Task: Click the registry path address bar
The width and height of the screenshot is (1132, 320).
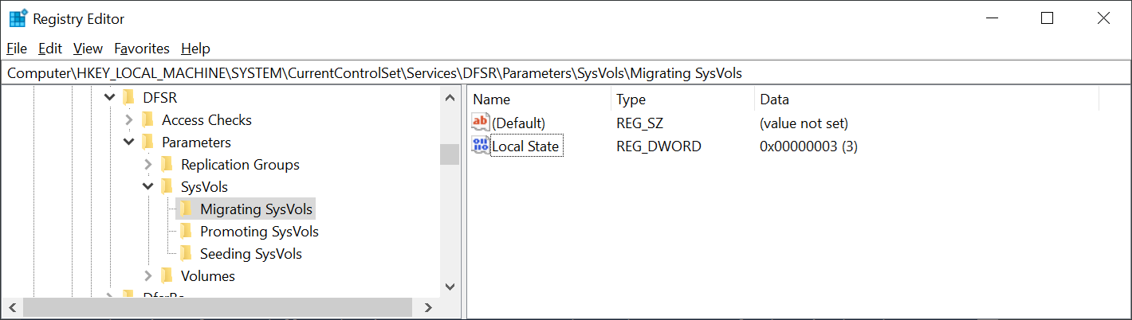Action: point(566,73)
